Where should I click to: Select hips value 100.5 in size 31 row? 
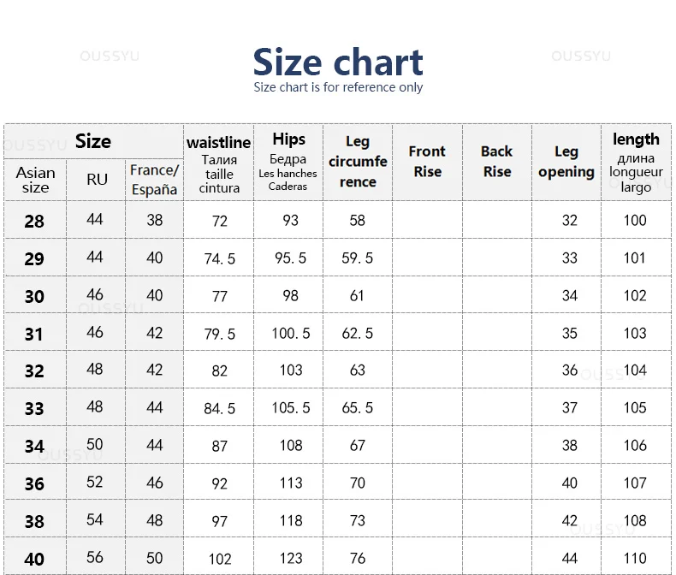pos(291,333)
